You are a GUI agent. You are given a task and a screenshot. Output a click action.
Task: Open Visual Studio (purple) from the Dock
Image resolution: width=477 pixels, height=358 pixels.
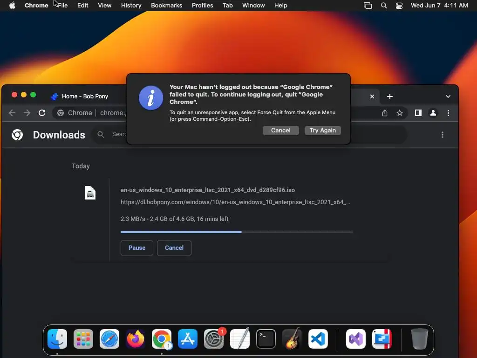point(356,339)
